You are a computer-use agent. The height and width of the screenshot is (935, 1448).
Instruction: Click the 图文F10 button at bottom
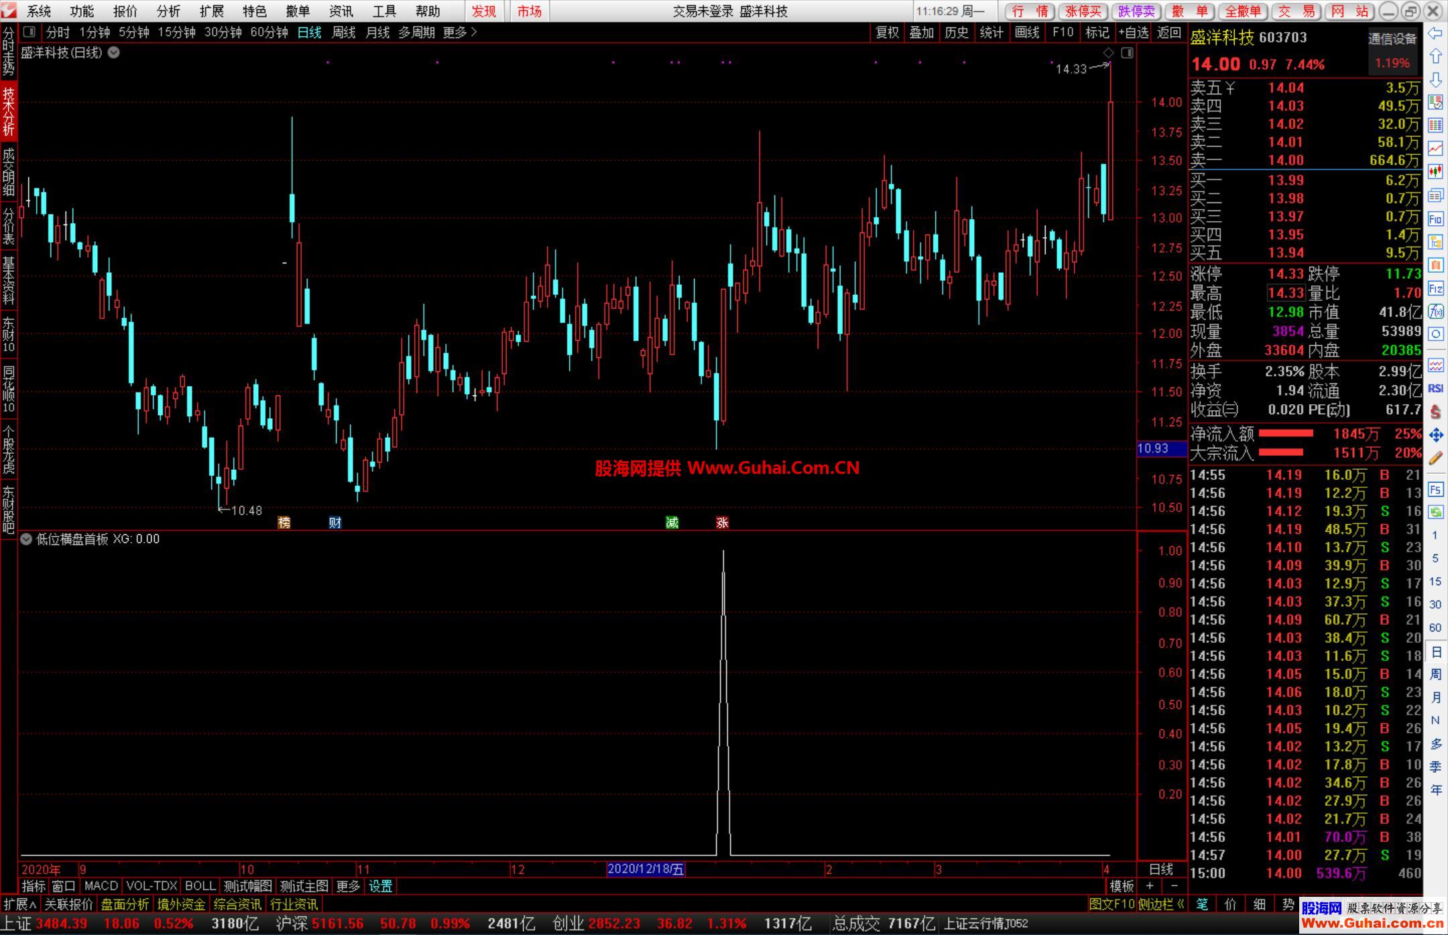coord(1112,904)
